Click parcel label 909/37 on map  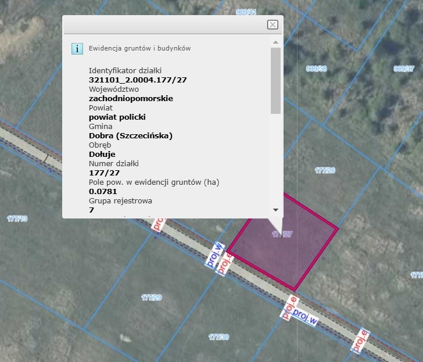(x=403, y=69)
